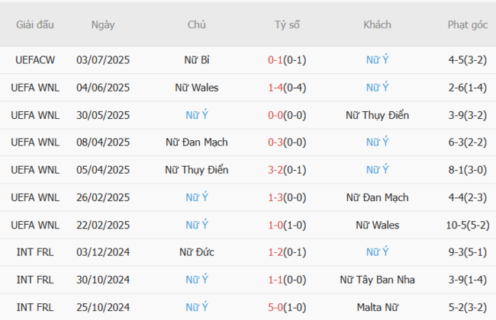Click the Malta Nữ team name

(x=377, y=307)
